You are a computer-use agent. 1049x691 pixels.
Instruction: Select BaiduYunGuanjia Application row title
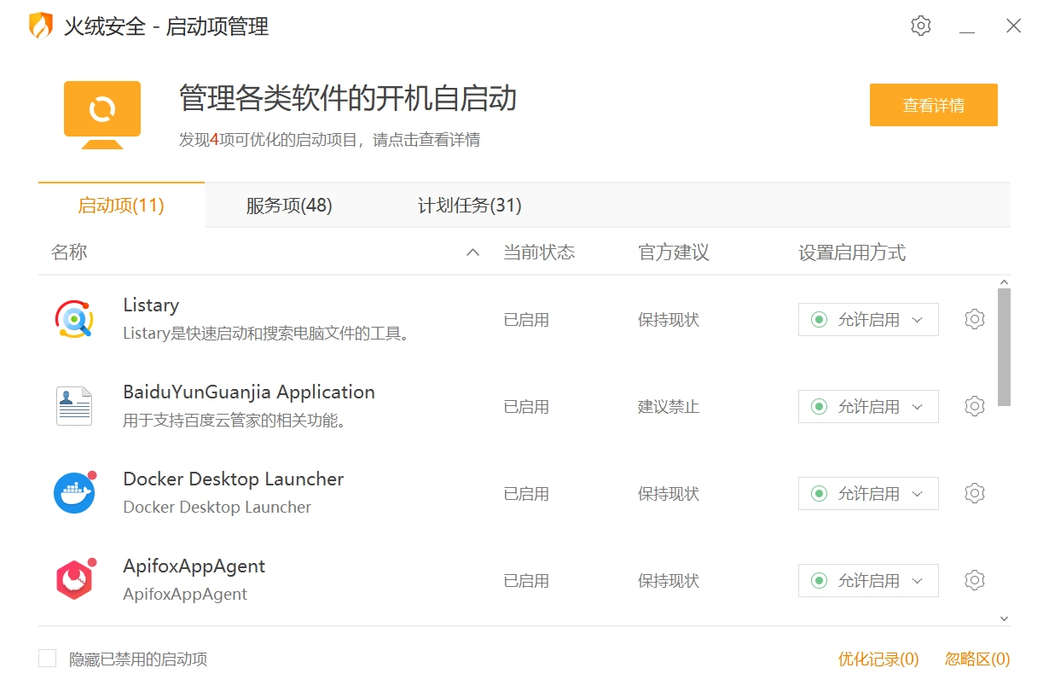[249, 392]
